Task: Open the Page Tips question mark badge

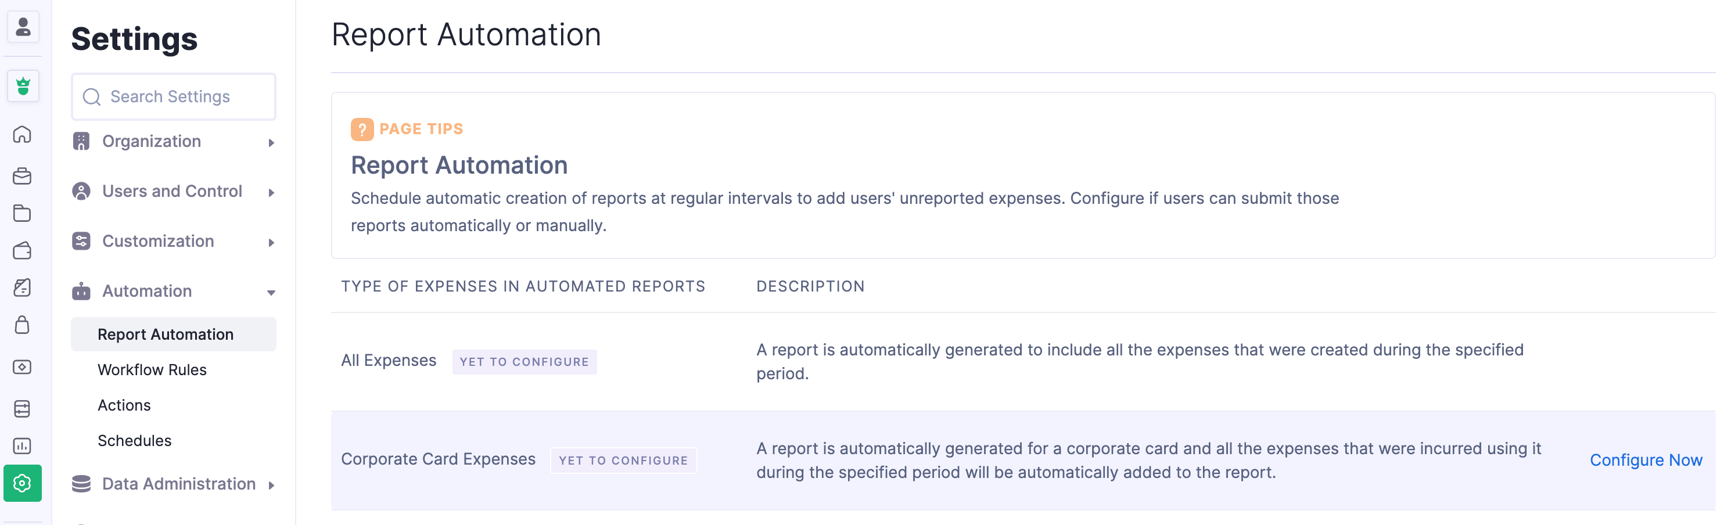Action: [x=362, y=129]
